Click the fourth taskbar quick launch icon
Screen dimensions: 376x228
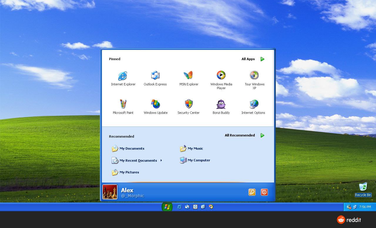(203, 207)
